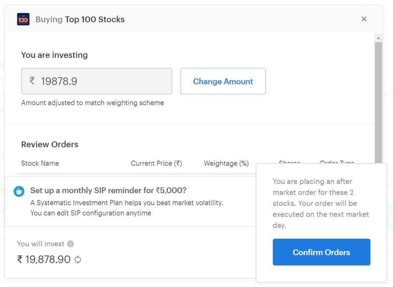Confirm Orders with the blue button
The height and width of the screenshot is (287, 393).
click(321, 252)
